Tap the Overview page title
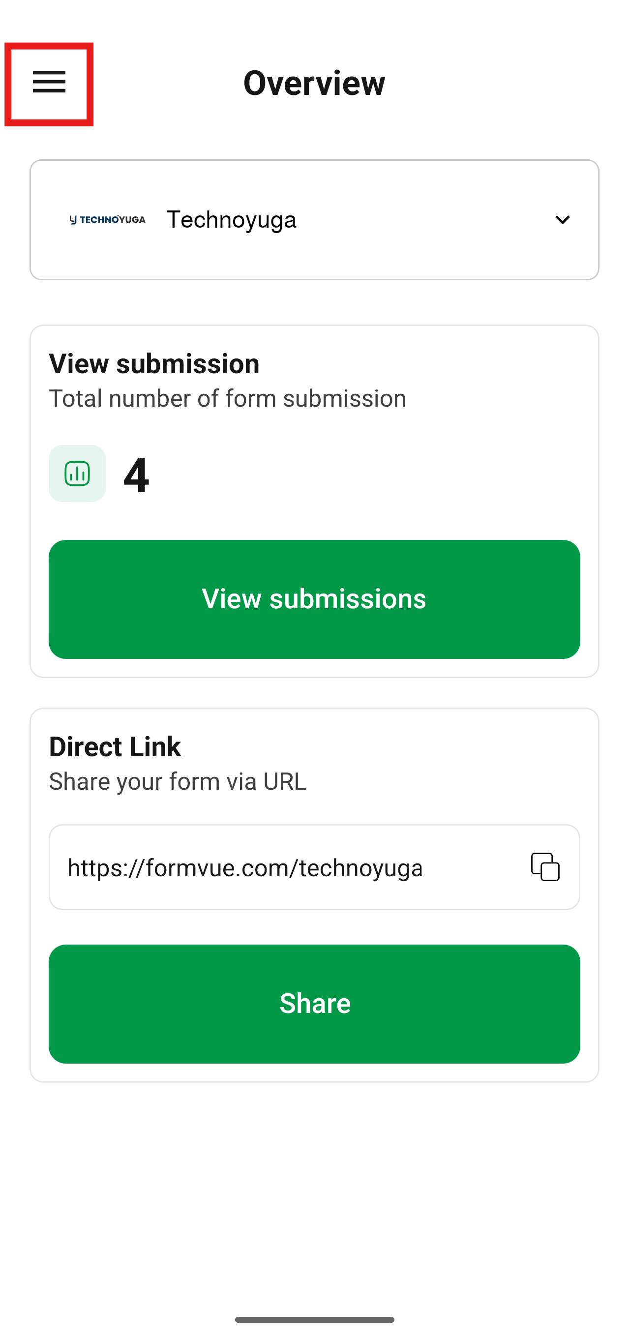 pyautogui.click(x=314, y=83)
